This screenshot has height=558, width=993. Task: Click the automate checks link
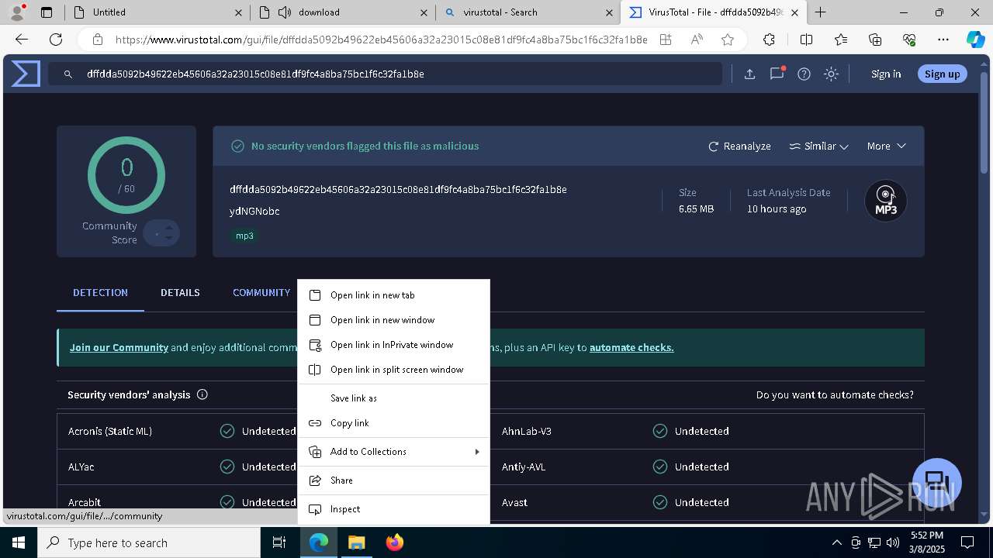pyautogui.click(x=631, y=347)
